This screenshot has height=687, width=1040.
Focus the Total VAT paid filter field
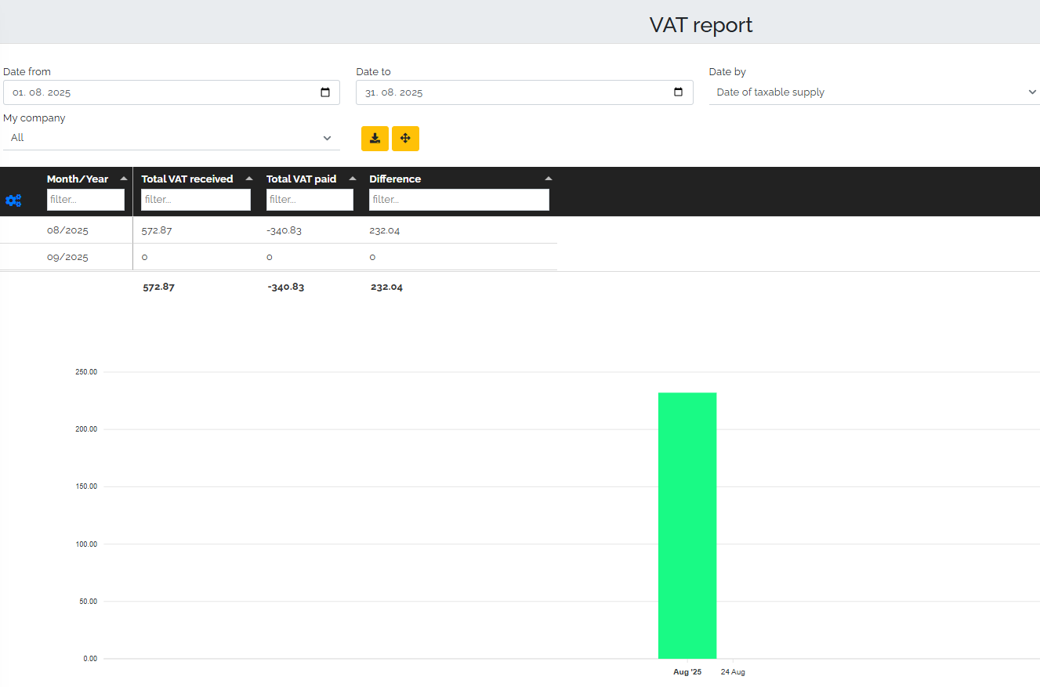[x=310, y=200]
